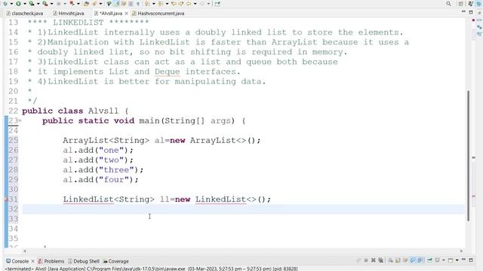Maximize the Console panel
The width and height of the screenshot is (483, 271).
(x=471, y=260)
